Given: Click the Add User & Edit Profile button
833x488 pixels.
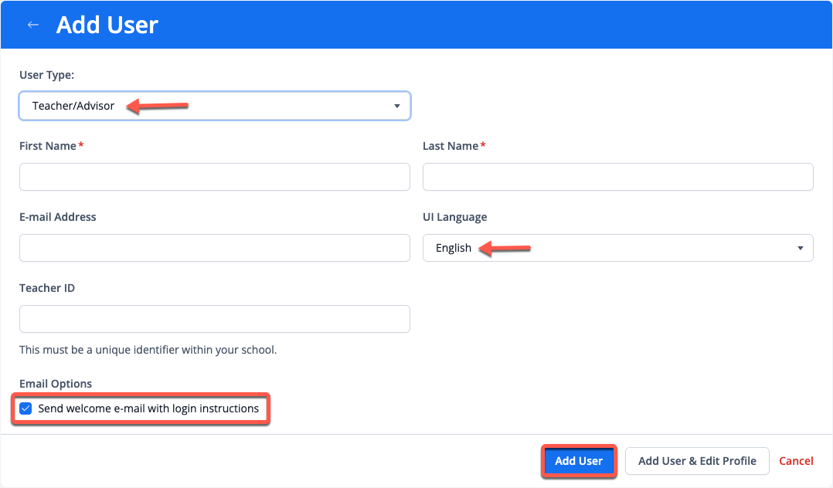Looking at the screenshot, I should pyautogui.click(x=696, y=461).
